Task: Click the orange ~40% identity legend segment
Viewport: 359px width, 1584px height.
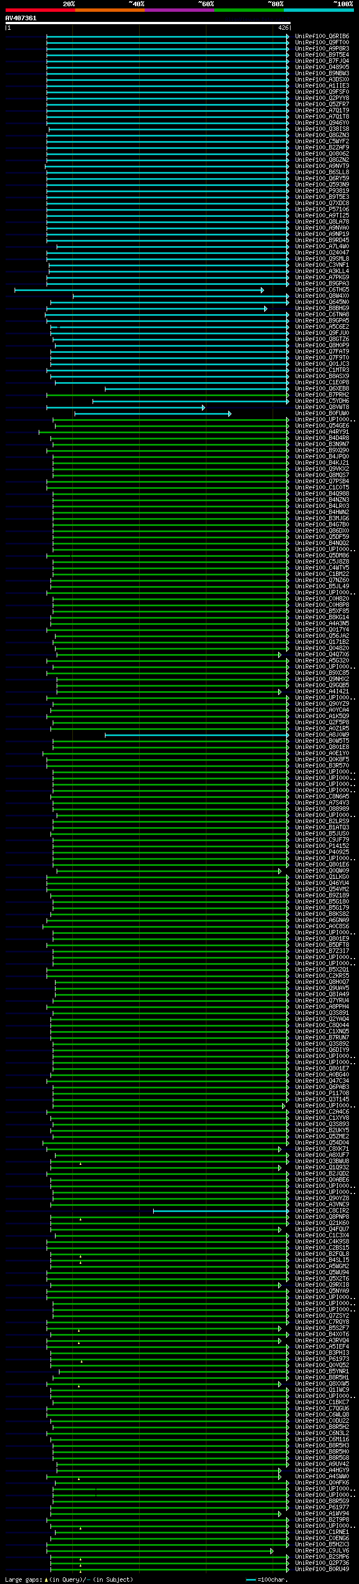Action: 110,10
